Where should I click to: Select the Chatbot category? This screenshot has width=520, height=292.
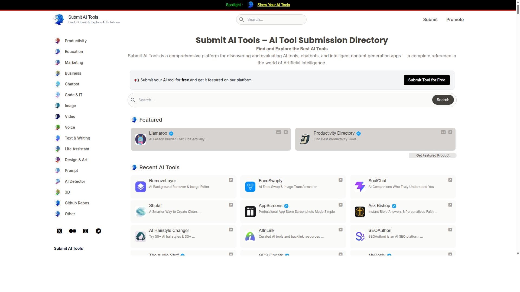coord(72,84)
